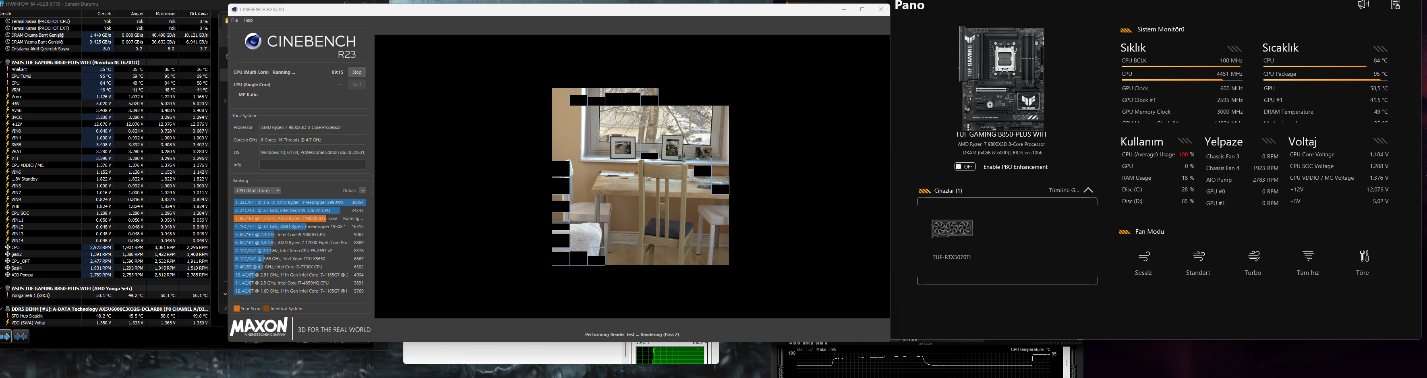Click the Fan Modu section heading

click(1149, 232)
